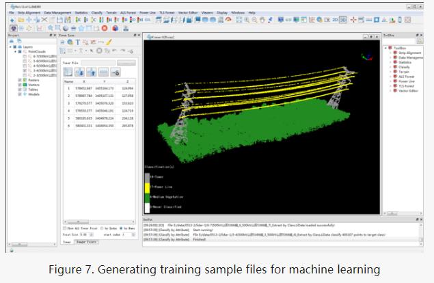Collapse the PointClouds tree node

16,51
